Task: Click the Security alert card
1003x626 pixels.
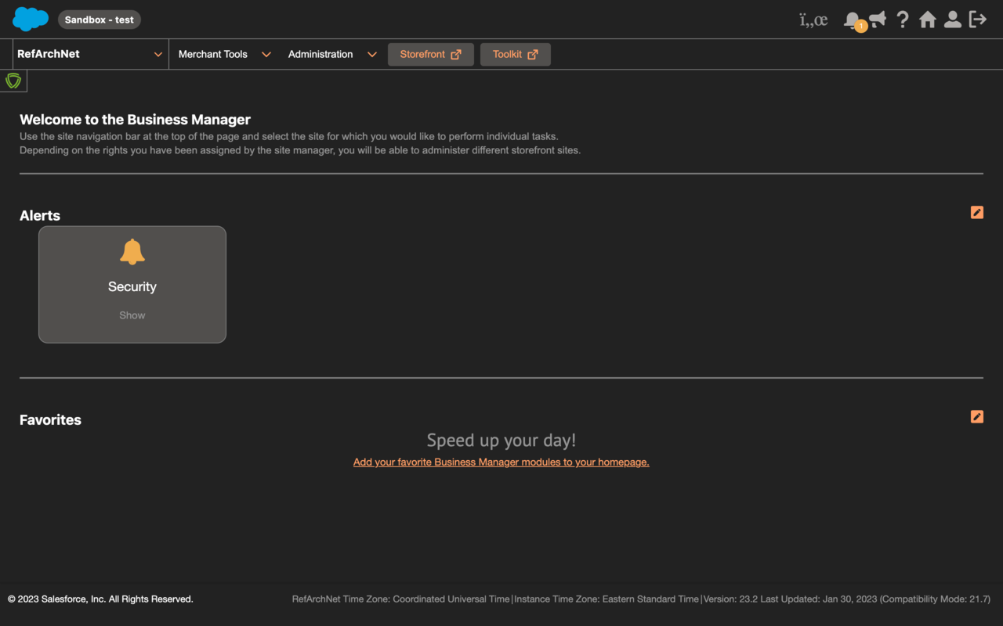Action: 132,284
